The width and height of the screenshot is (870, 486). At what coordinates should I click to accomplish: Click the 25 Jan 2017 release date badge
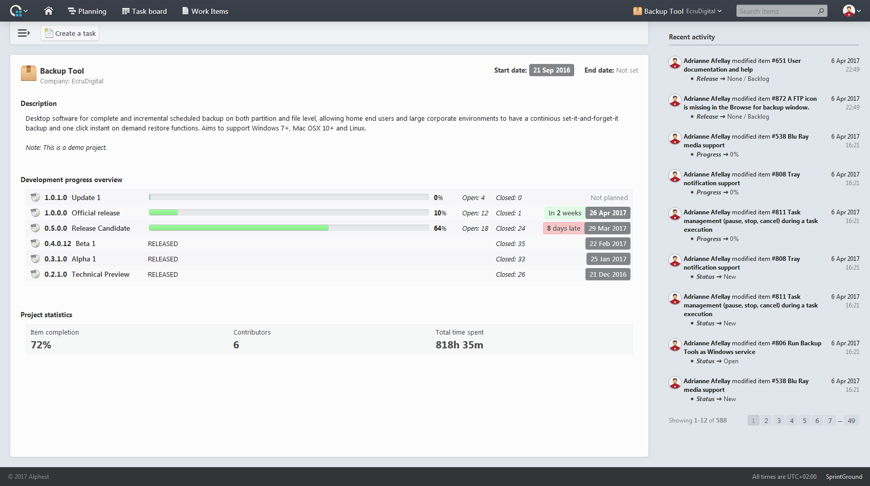point(608,259)
